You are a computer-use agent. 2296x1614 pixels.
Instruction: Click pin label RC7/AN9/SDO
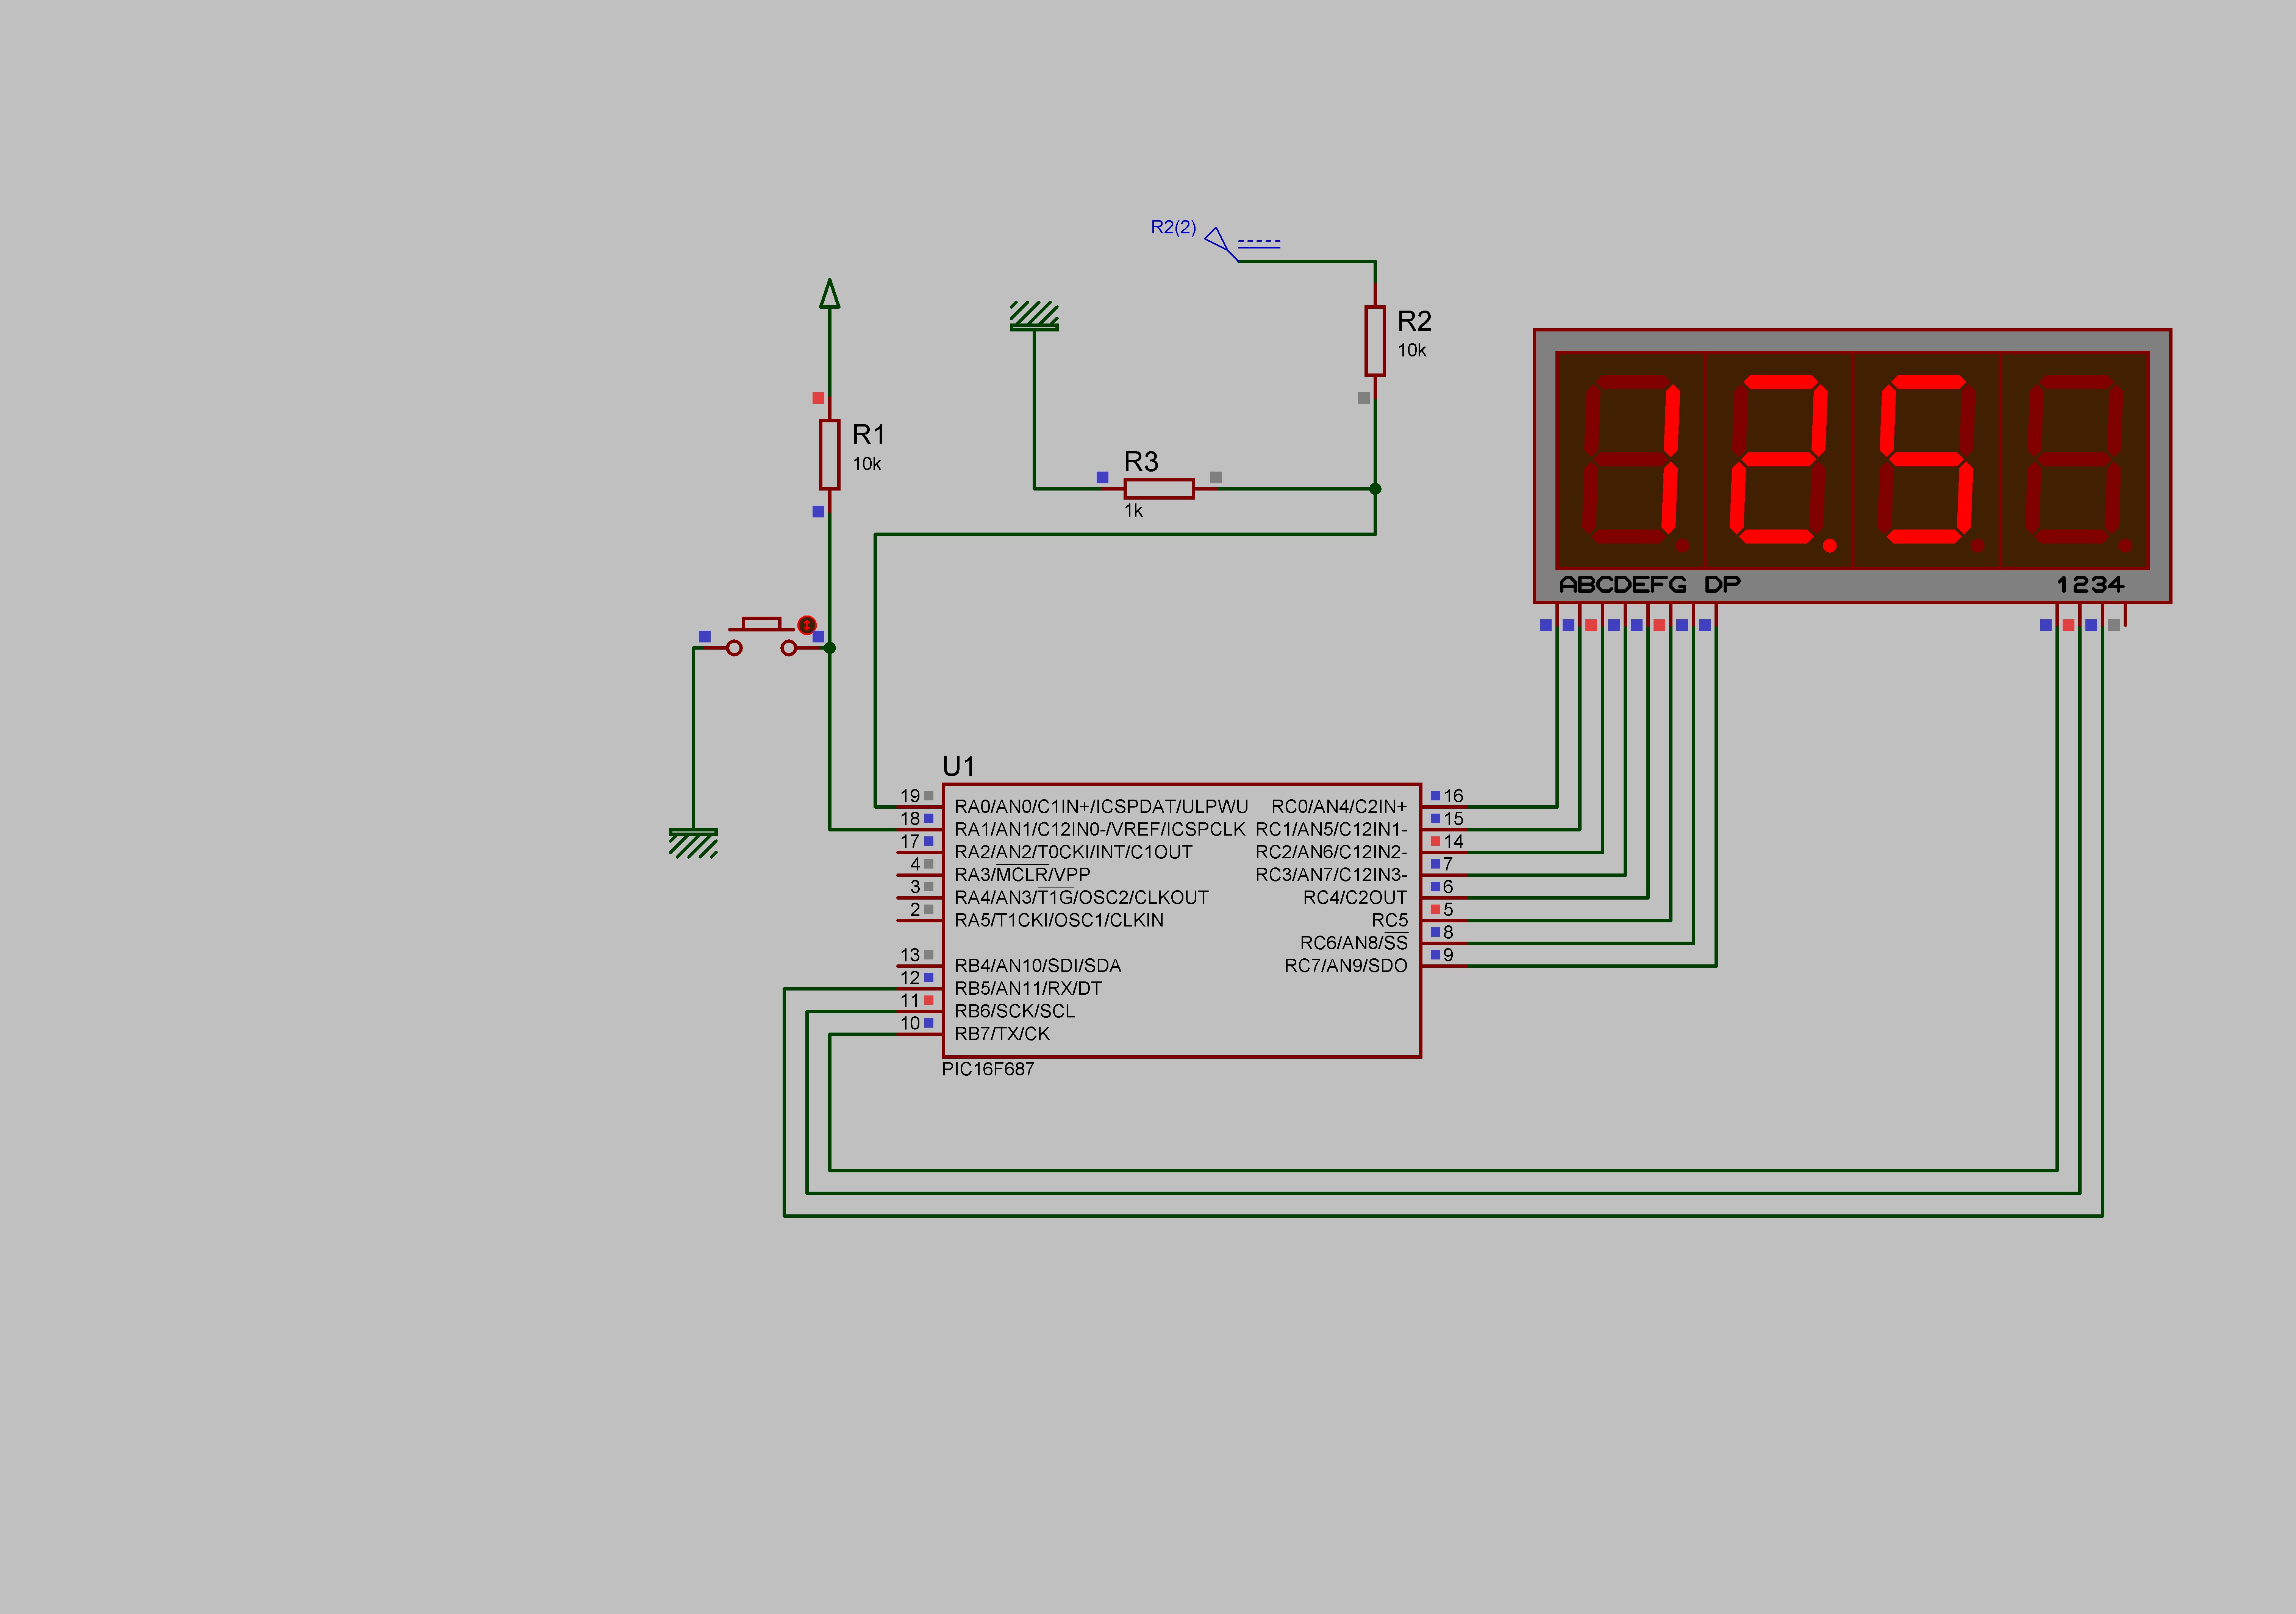point(1346,966)
